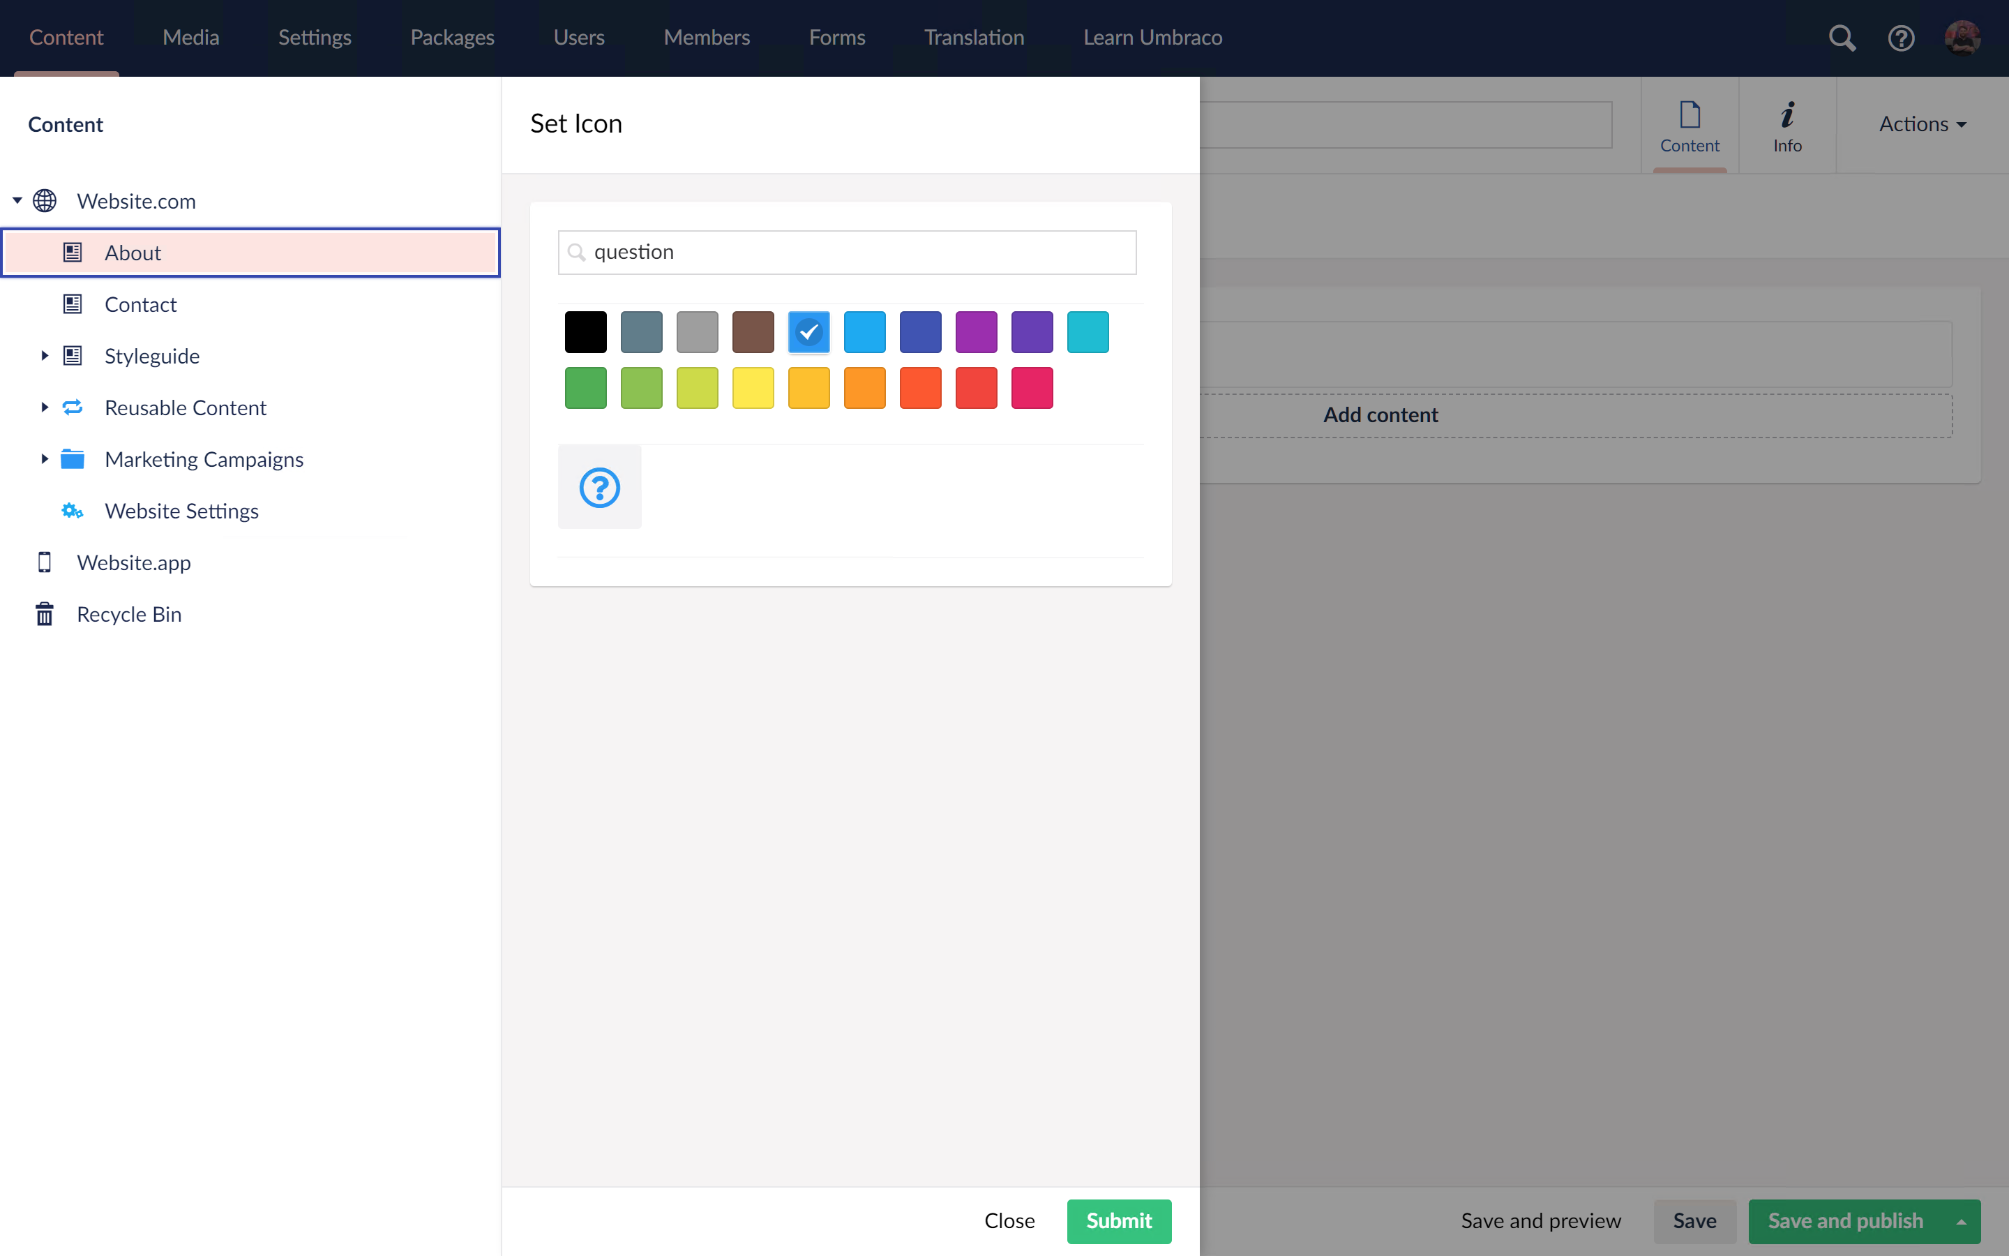
Task: Pick the green color swatch
Action: pyautogui.click(x=585, y=388)
